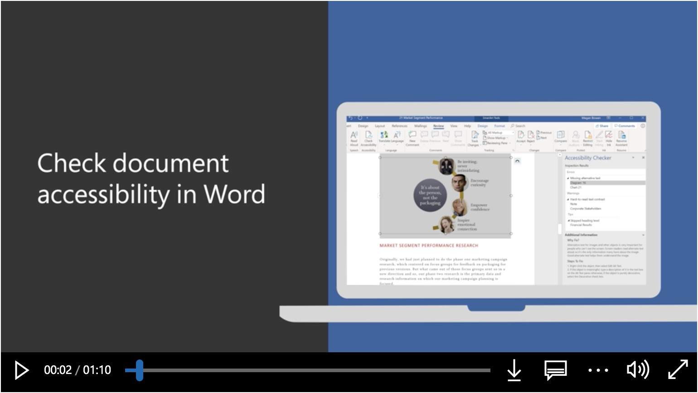The height and width of the screenshot is (393, 698).
Task: Click the Comments button at top right
Action: tap(625, 126)
